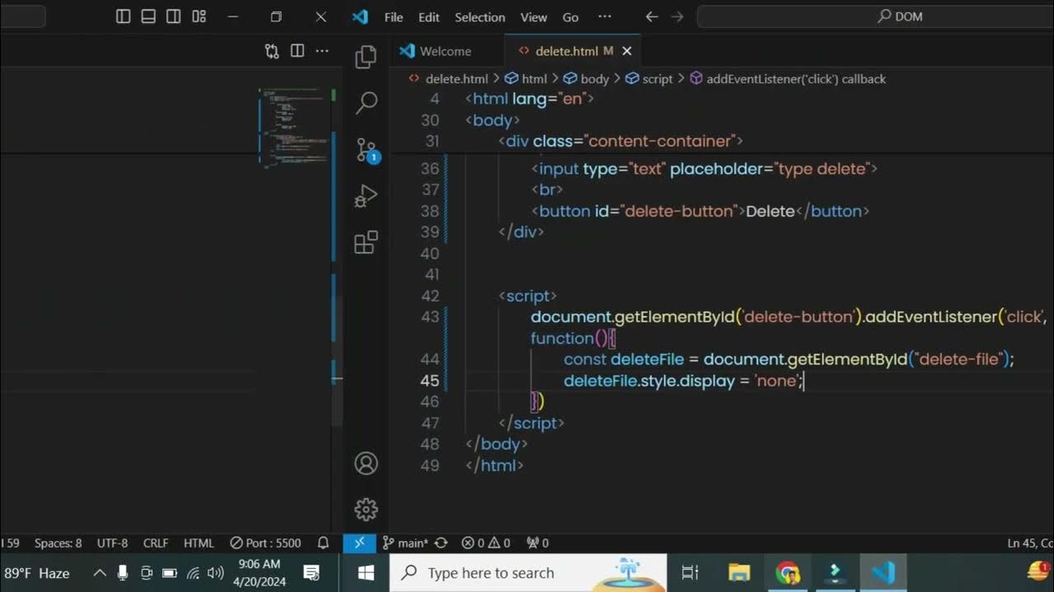The width and height of the screenshot is (1054, 592).
Task: Click the blue remote window status icon
Action: pos(360,543)
